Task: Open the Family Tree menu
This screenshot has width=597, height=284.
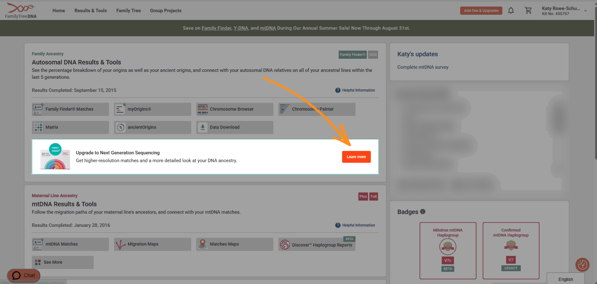Action: pyautogui.click(x=129, y=11)
